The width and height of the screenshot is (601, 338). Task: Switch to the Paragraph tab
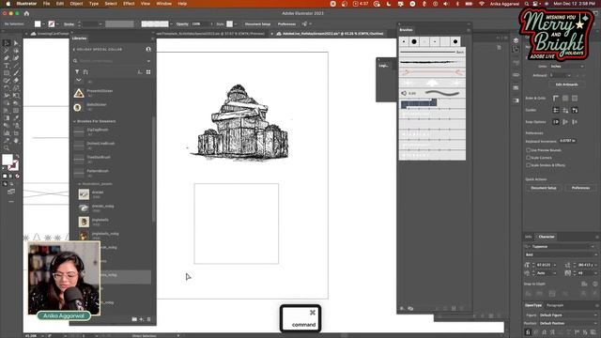click(555, 305)
